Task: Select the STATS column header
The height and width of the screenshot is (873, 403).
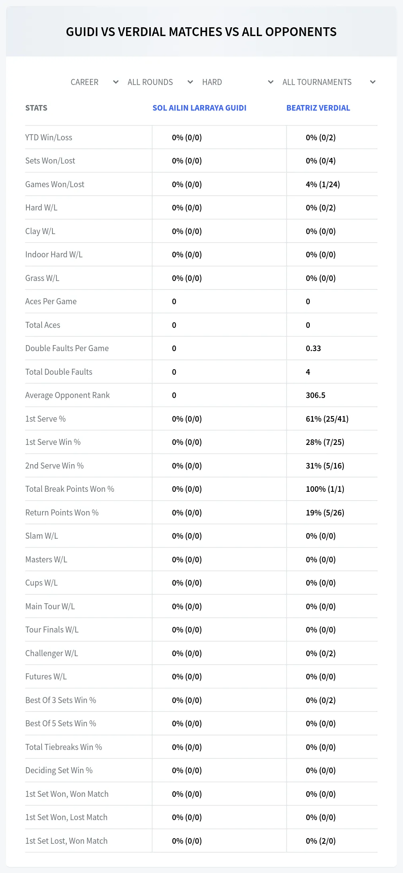Action: point(36,108)
